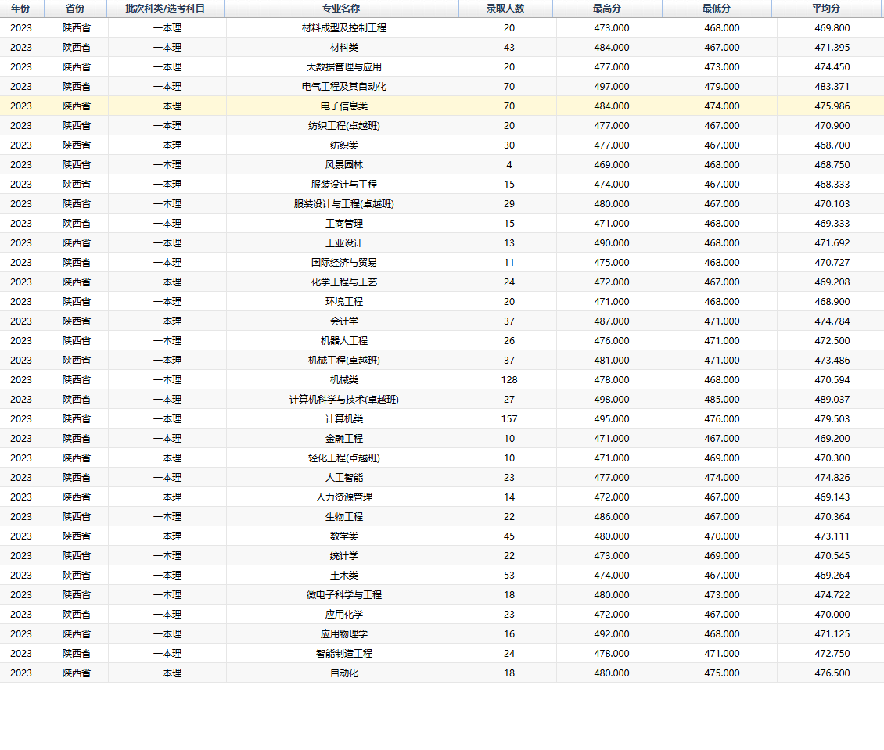
Task: Click the 机器人工程 cell
Action: click(x=344, y=340)
